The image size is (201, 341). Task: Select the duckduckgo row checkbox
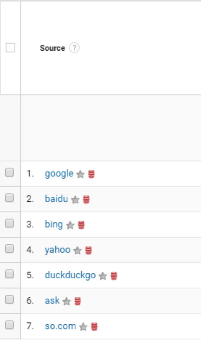coord(10,274)
